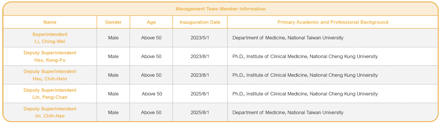Click the Management Team Member Information title
This screenshot has width=441, height=124.
(220, 9)
